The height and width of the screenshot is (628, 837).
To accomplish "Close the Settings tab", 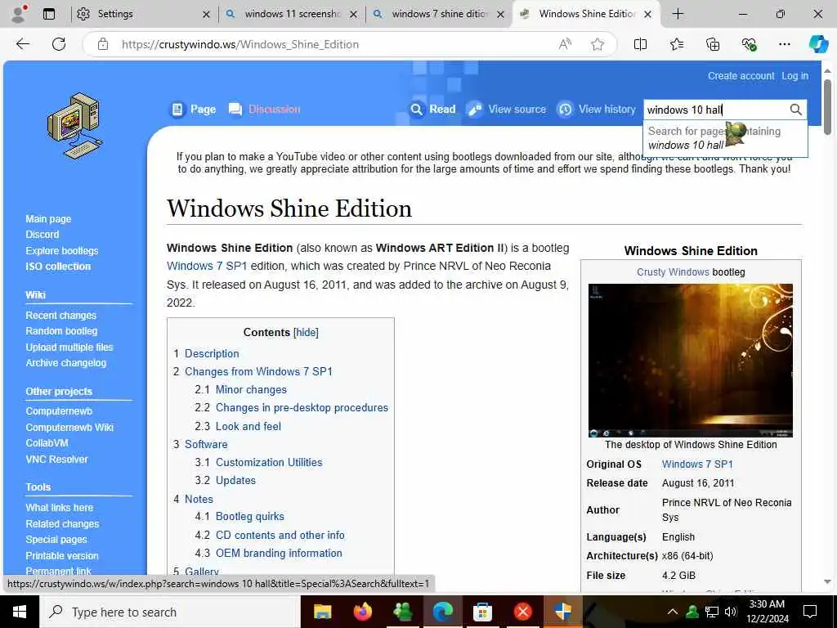I will [x=207, y=15].
